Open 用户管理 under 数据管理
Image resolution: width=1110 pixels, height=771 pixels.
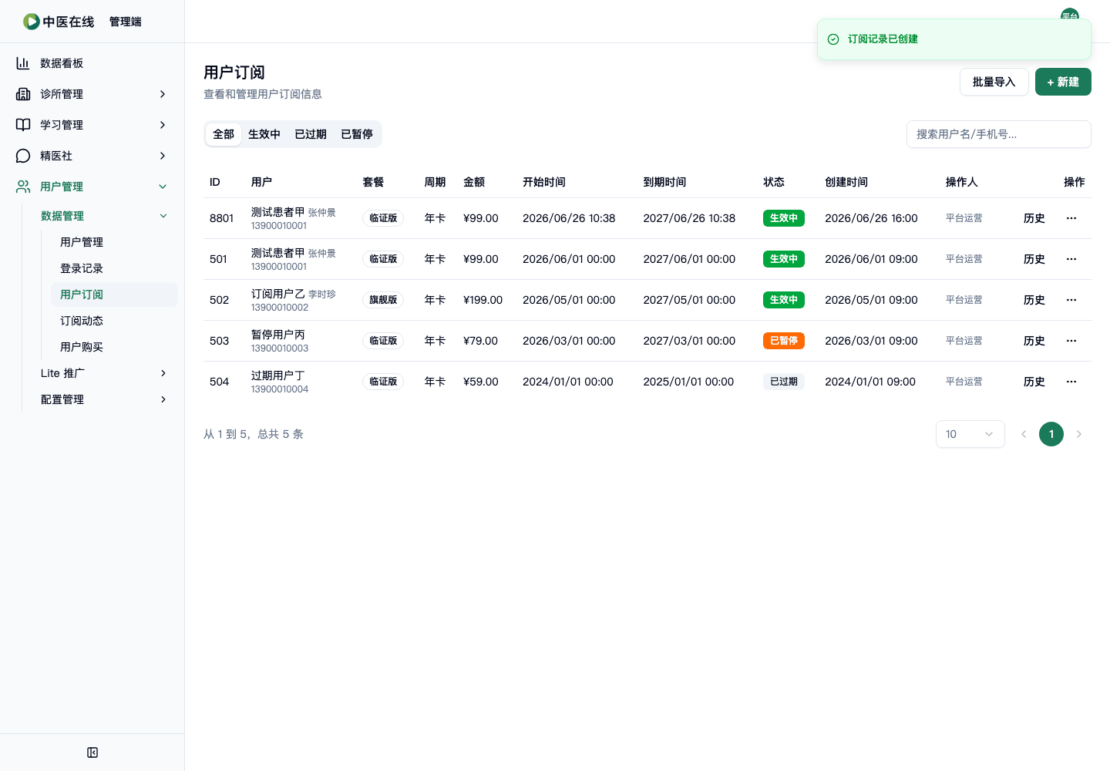point(114,242)
